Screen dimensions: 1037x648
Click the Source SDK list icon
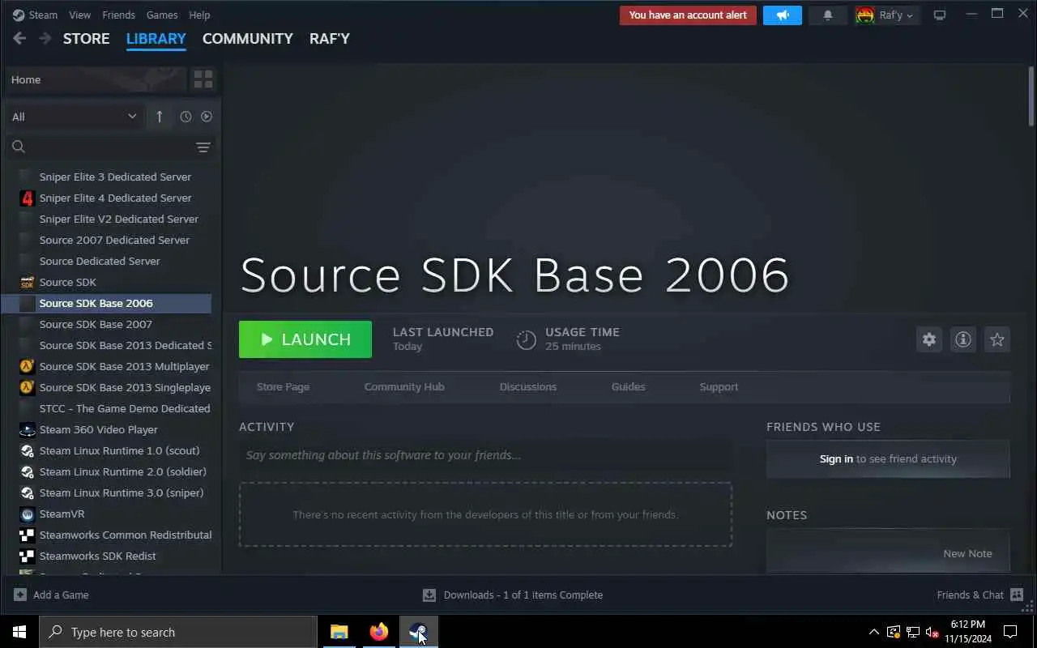pos(28,282)
